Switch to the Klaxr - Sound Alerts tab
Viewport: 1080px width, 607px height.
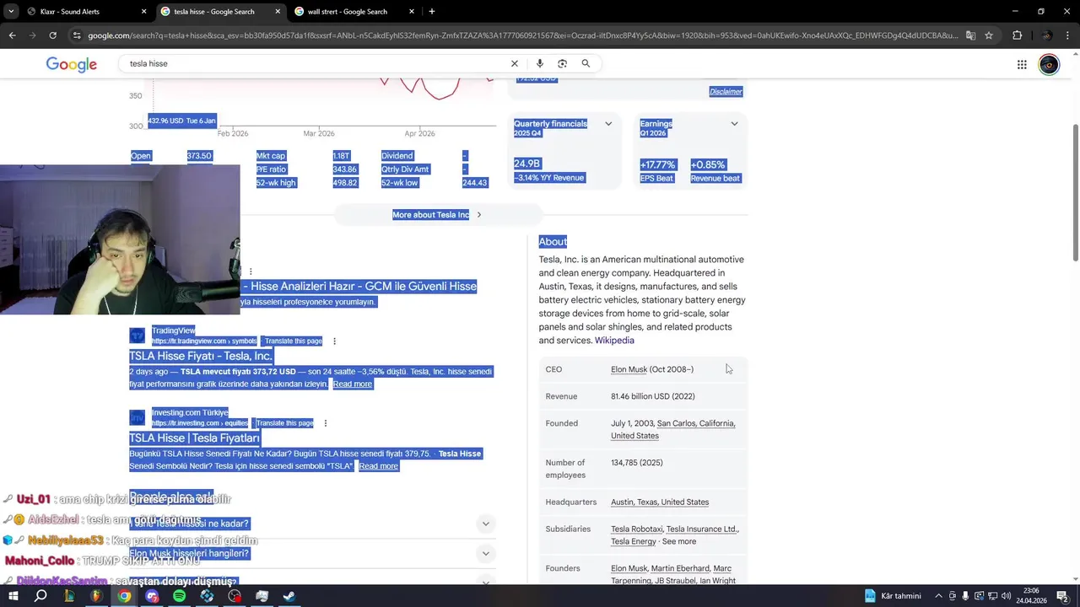pyautogui.click(x=85, y=12)
